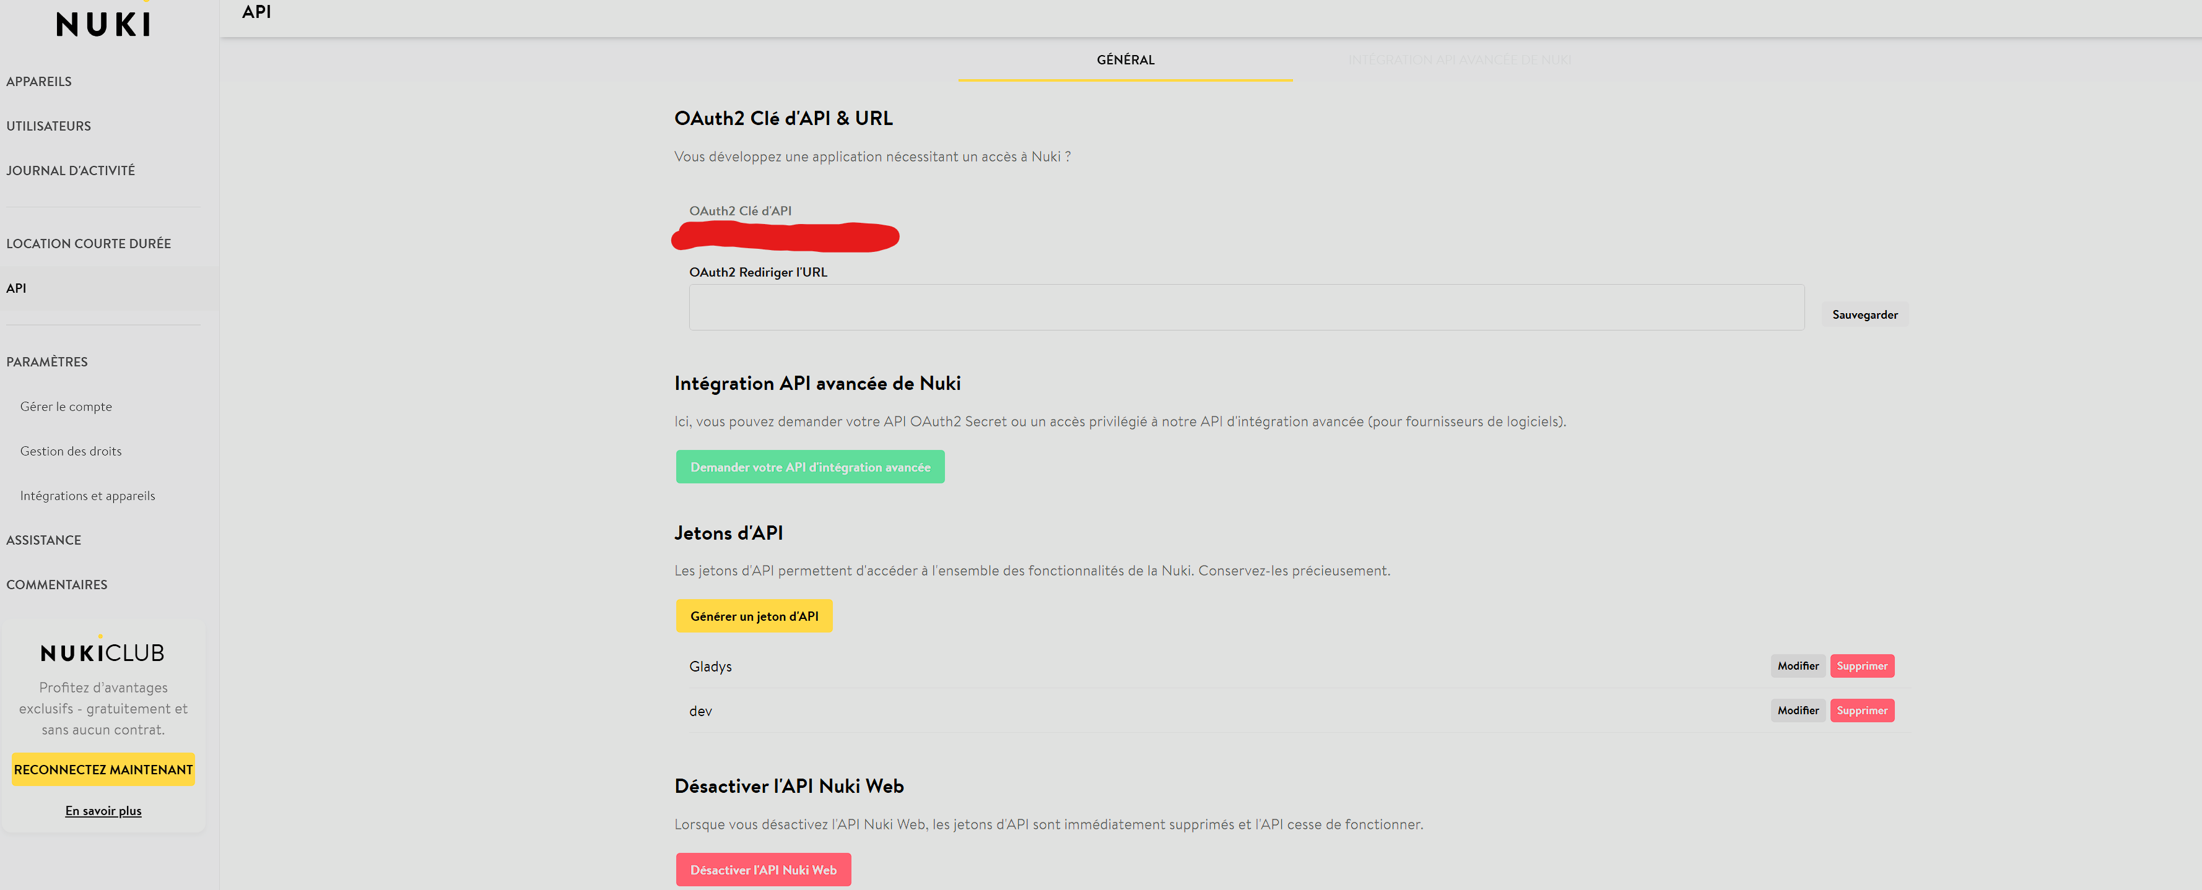The height and width of the screenshot is (890, 2202).
Task: Follow the En savoir plus link
Action: pyautogui.click(x=103, y=811)
